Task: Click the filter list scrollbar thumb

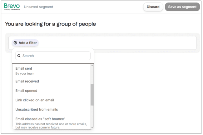Action: pyautogui.click(x=92, y=94)
